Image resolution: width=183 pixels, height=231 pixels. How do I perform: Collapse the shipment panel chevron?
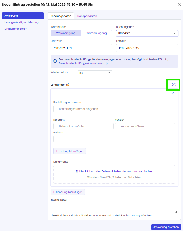pos(173,93)
